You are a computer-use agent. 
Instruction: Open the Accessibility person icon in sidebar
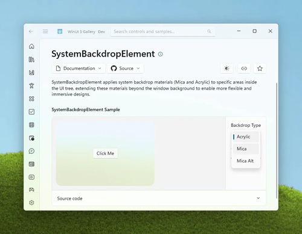pyautogui.click(x=31, y=85)
